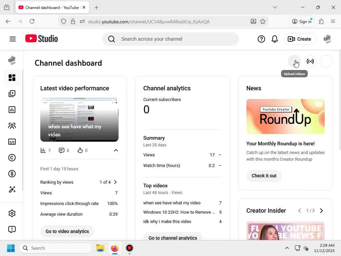Click the channel avatar in the sidebar
Viewport: 341px width, 256px height.
[x=12, y=60]
